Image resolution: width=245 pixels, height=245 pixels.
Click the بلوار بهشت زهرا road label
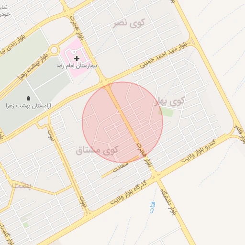tap(33, 67)
